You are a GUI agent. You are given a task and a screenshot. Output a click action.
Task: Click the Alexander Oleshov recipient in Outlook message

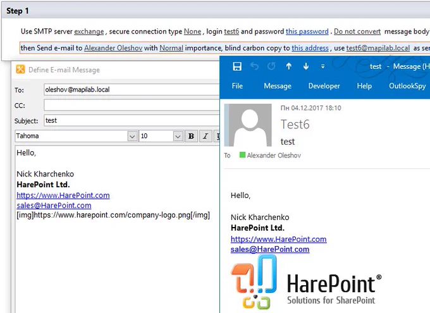[274, 156]
